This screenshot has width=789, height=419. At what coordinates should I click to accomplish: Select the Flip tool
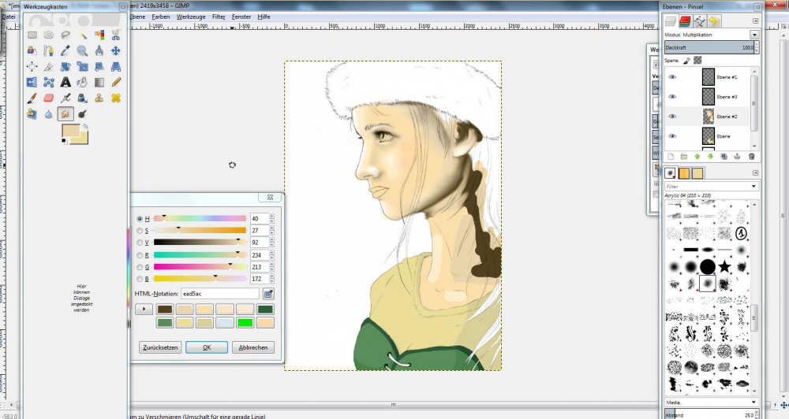pyautogui.click(x=32, y=82)
